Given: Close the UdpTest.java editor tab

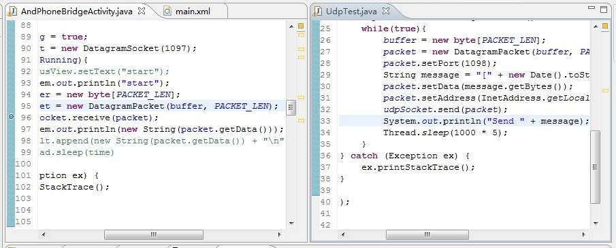Looking at the screenshot, I should pos(386,11).
